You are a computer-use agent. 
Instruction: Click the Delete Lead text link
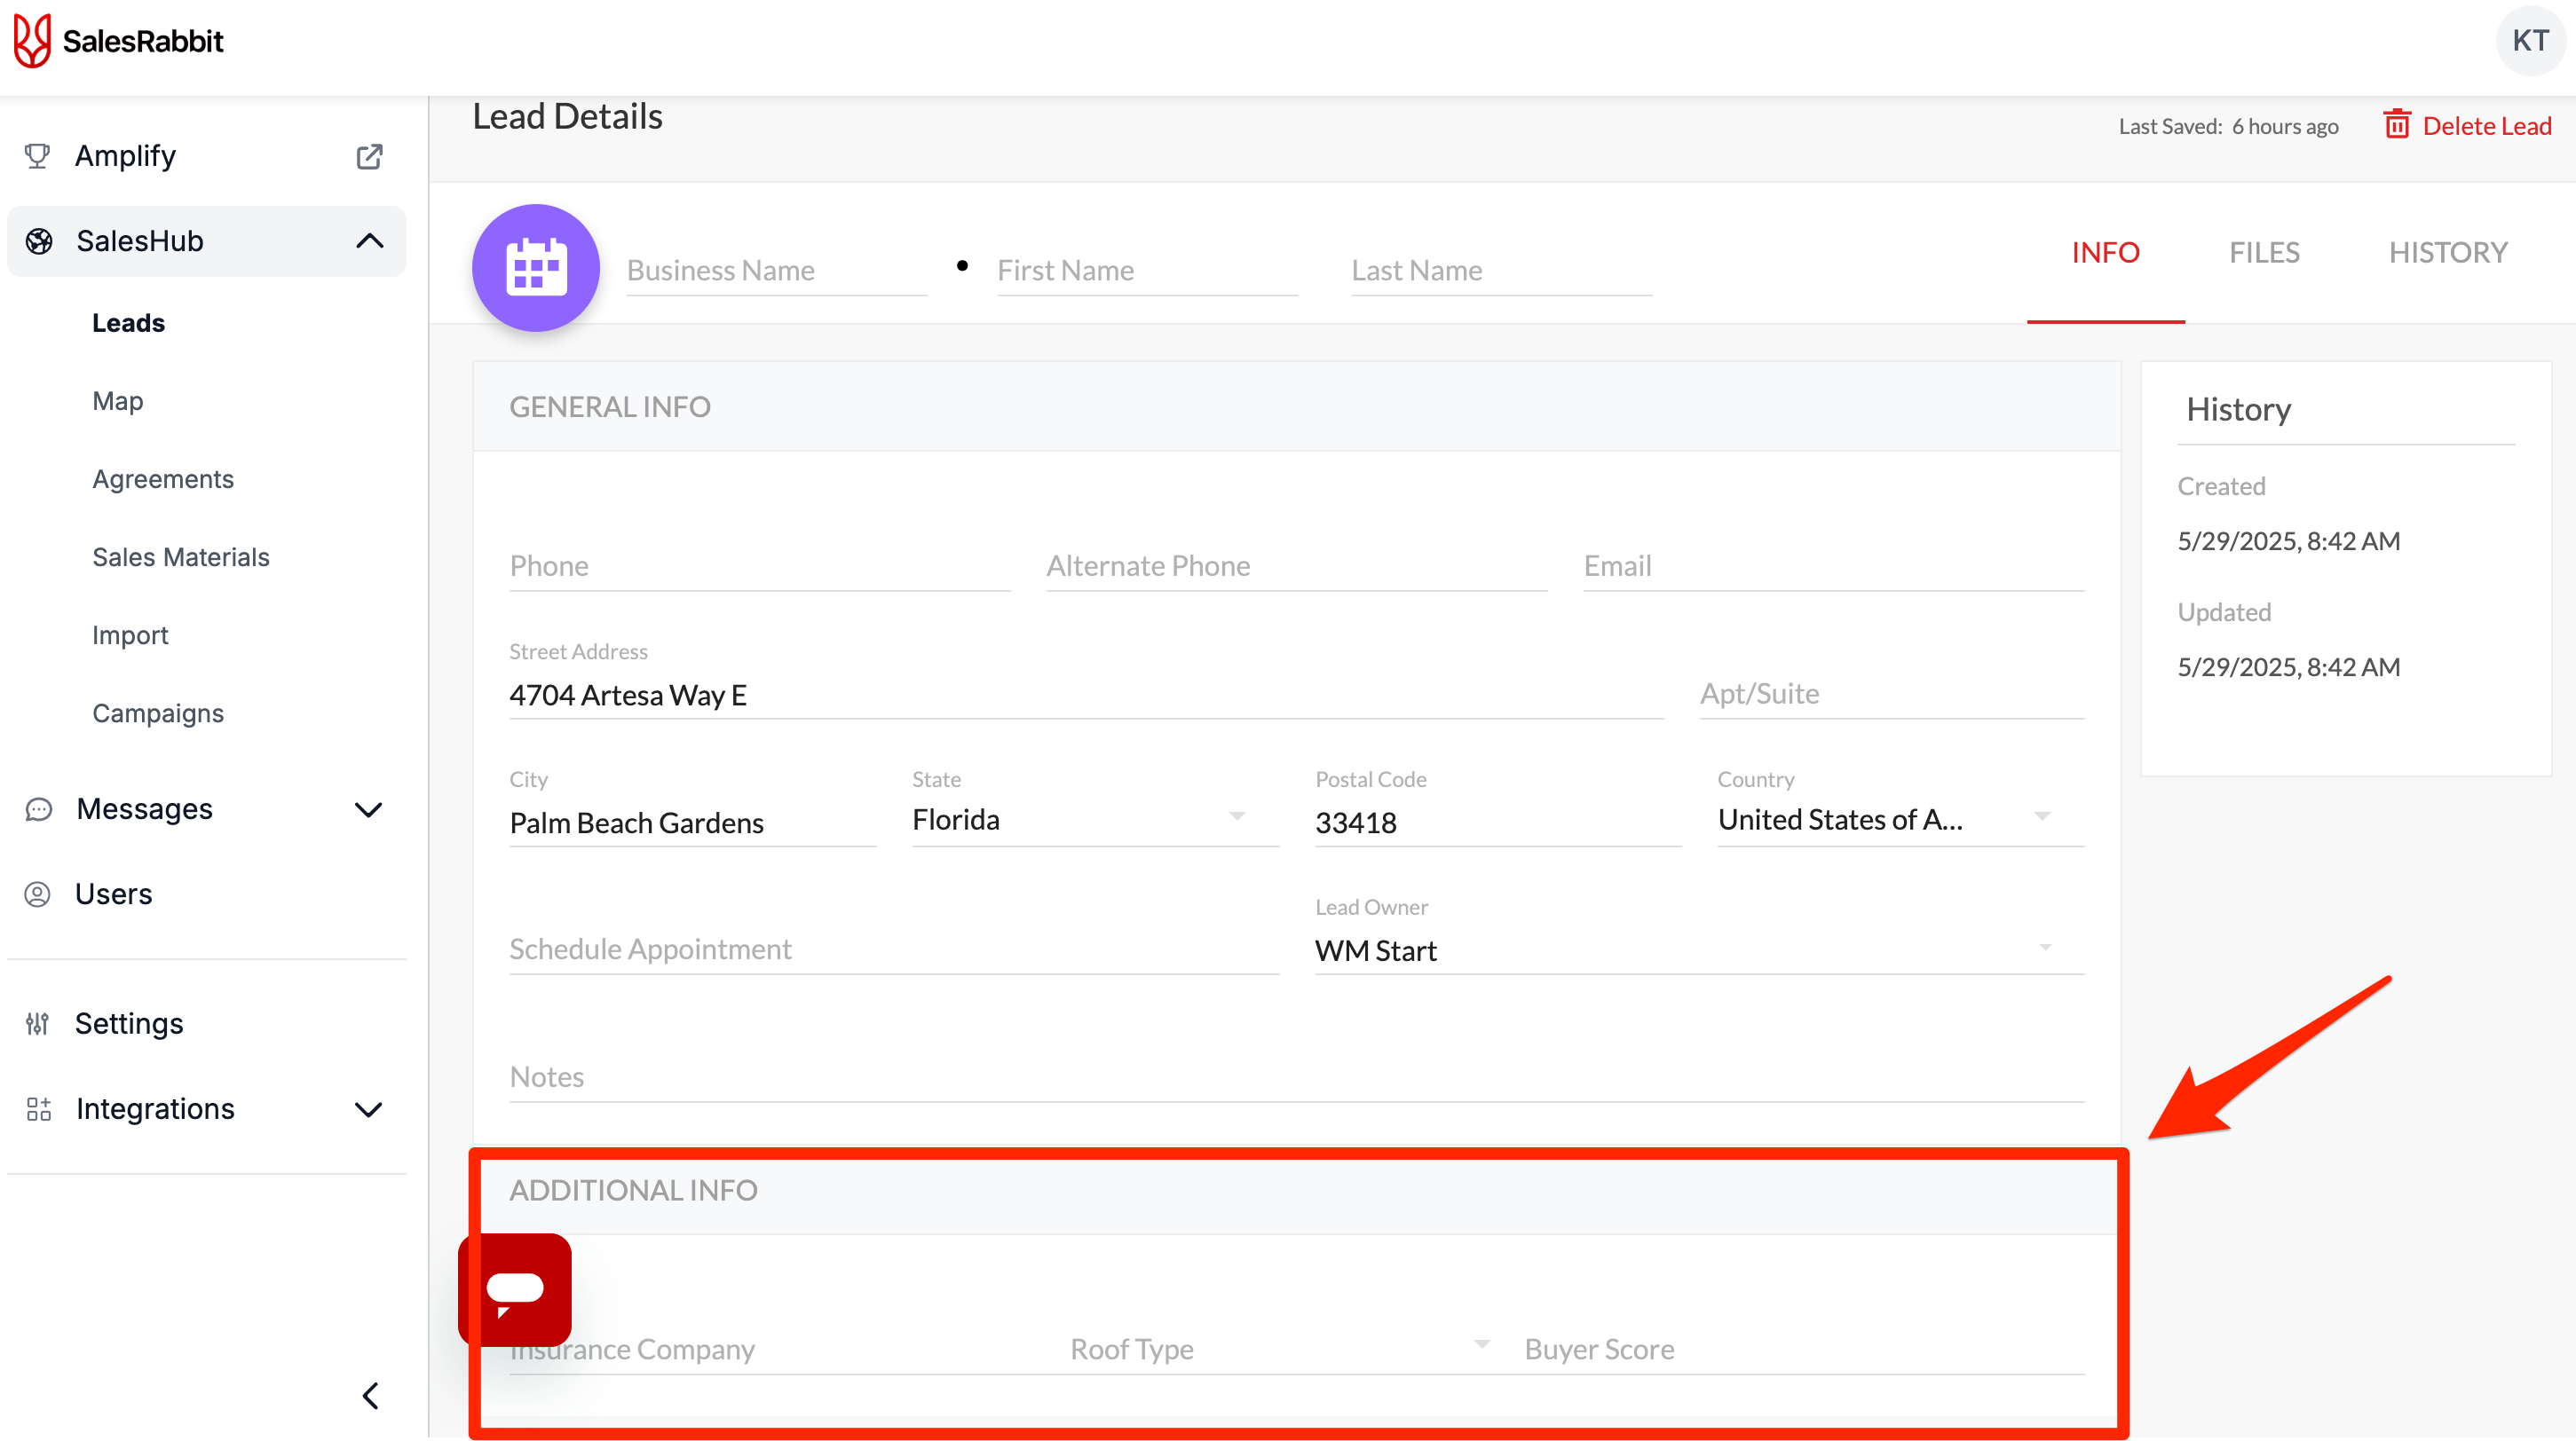[x=2487, y=126]
